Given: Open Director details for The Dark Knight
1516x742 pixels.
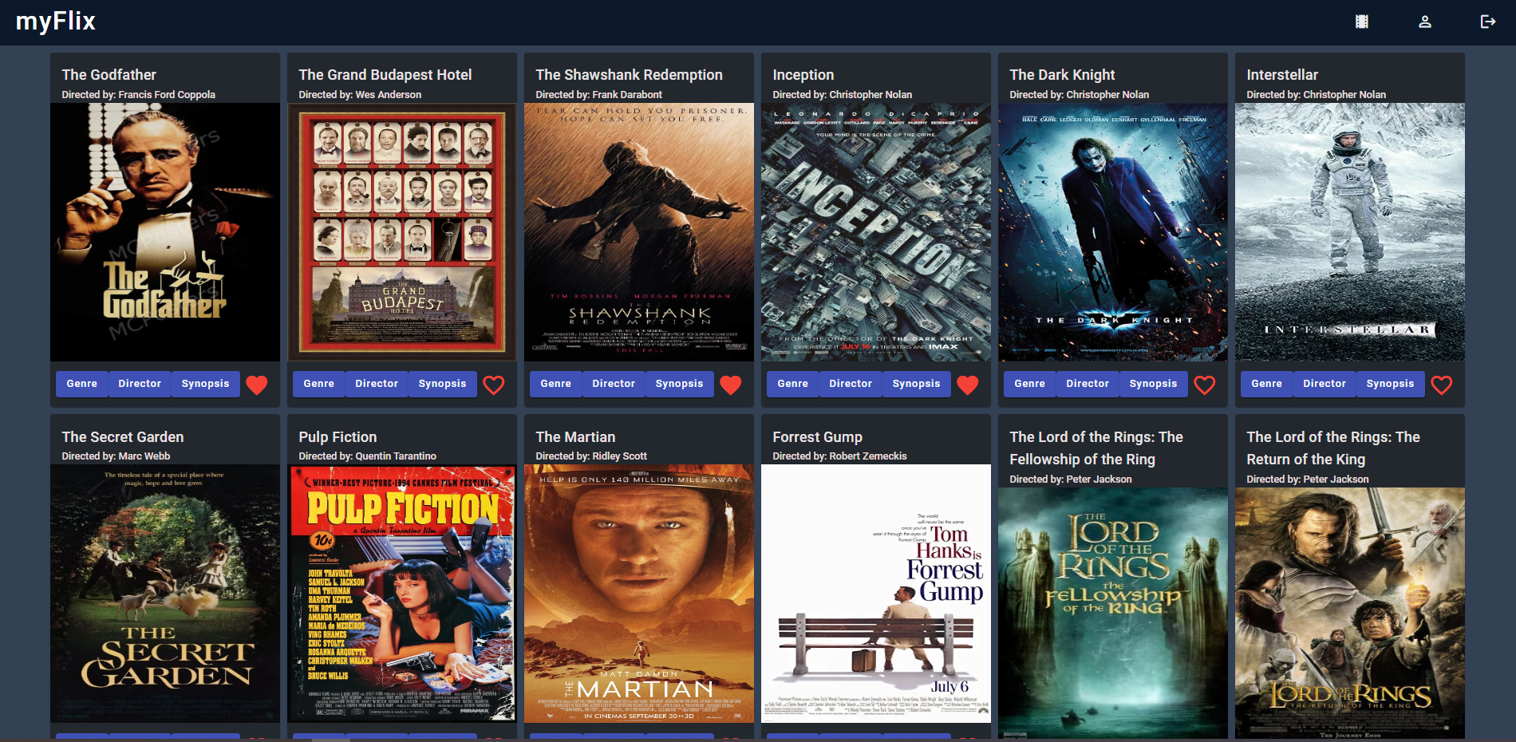Looking at the screenshot, I should [x=1088, y=384].
